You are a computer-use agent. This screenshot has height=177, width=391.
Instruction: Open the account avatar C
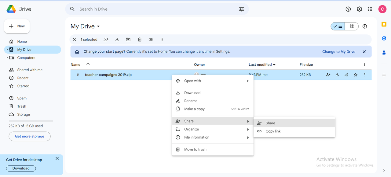(x=382, y=9)
